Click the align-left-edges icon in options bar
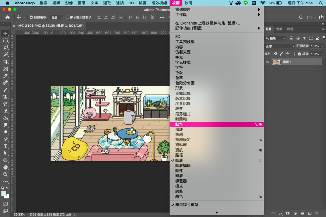 coord(99,17)
